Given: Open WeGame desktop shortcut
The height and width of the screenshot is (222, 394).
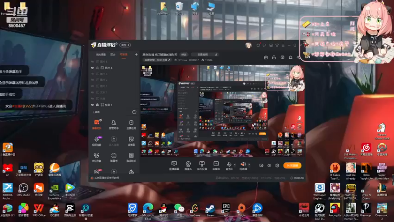Looking at the screenshot, I should click(195, 210).
